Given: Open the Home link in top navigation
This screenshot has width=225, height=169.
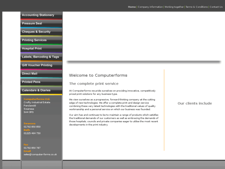Looking at the screenshot, I should pyautogui.click(x=132, y=7).
